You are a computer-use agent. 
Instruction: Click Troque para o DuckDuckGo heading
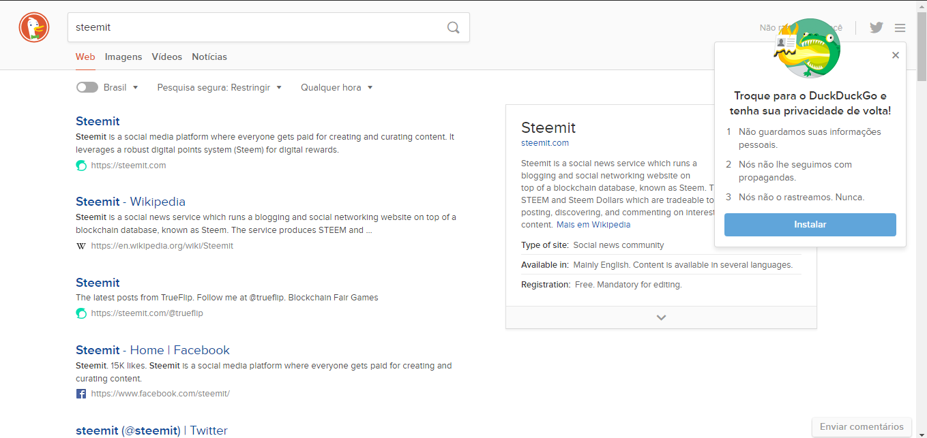(810, 104)
